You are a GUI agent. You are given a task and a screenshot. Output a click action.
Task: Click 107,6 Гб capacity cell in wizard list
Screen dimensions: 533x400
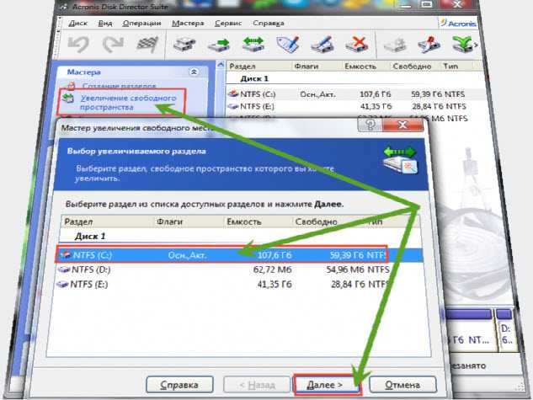(274, 255)
